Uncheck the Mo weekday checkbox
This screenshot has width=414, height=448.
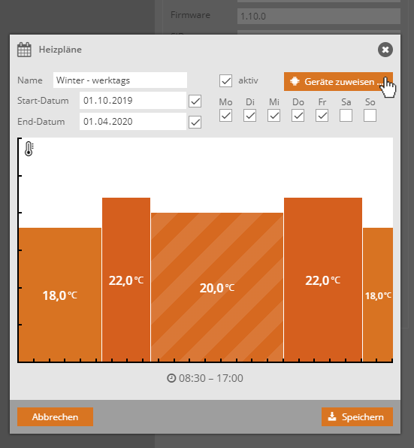225,116
